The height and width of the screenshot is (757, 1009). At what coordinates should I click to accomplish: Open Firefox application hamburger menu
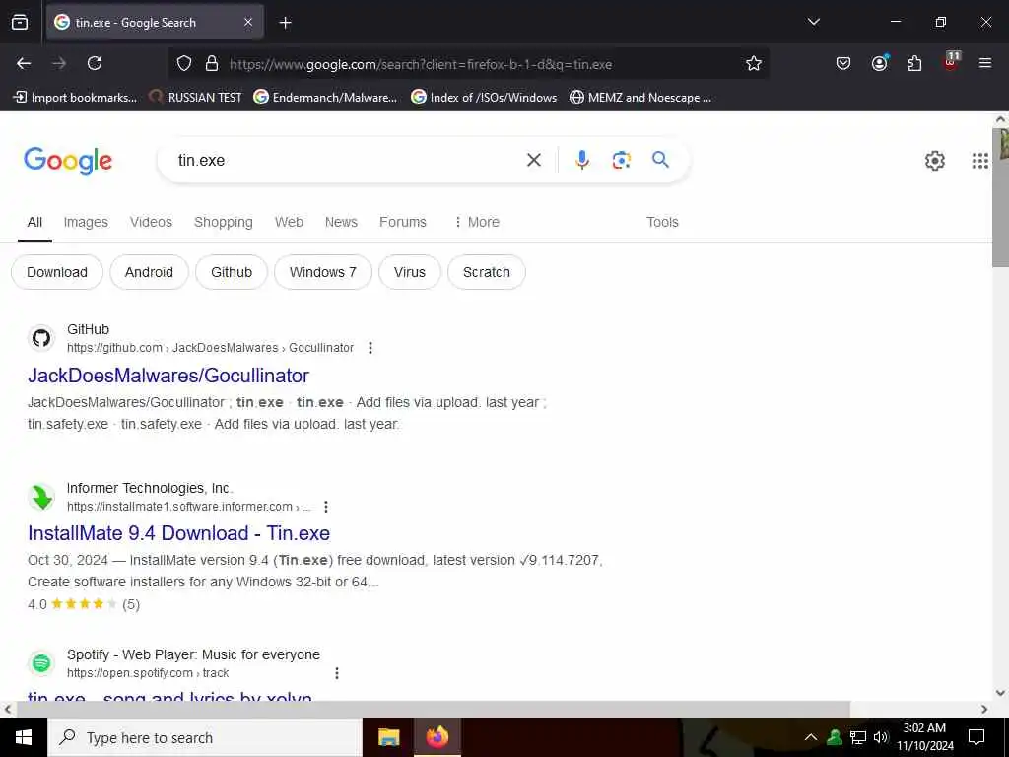pyautogui.click(x=985, y=63)
